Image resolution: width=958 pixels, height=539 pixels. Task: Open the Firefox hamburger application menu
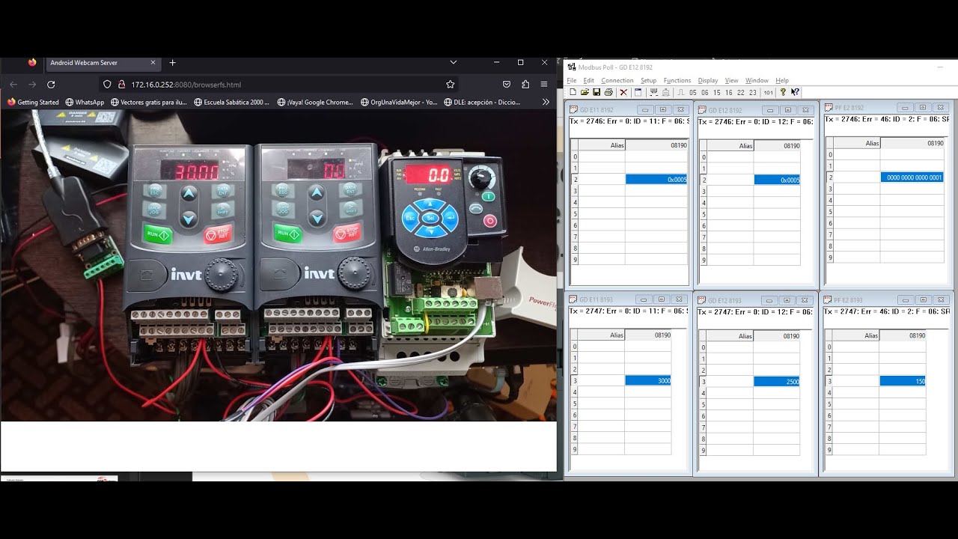(x=544, y=85)
